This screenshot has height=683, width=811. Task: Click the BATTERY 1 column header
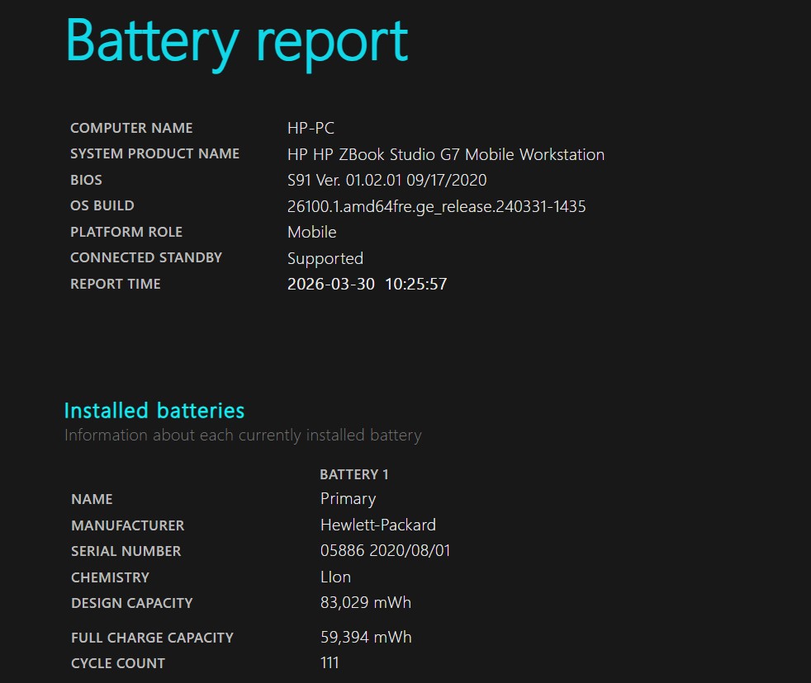pos(353,474)
